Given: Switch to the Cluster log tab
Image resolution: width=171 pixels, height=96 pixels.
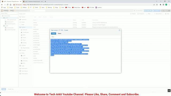Looking at the screenshot, I should 10,89.
